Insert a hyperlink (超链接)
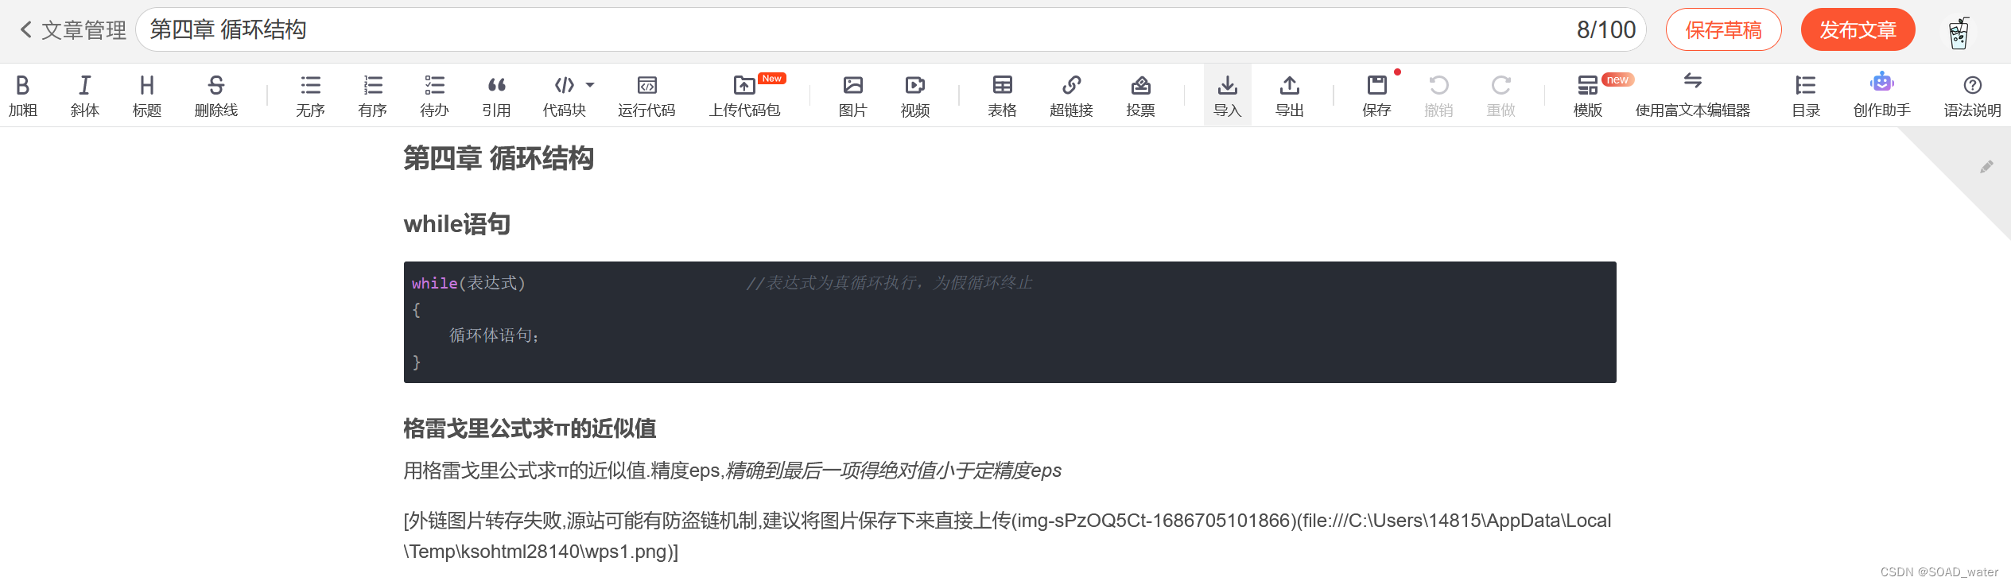2011x585 pixels. click(1072, 95)
